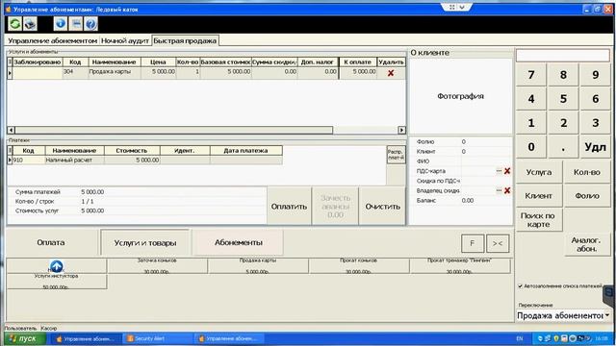Viewport: 616px width, 346px height.
Task: Switch to Управление абонементом tab
Action: (x=52, y=40)
